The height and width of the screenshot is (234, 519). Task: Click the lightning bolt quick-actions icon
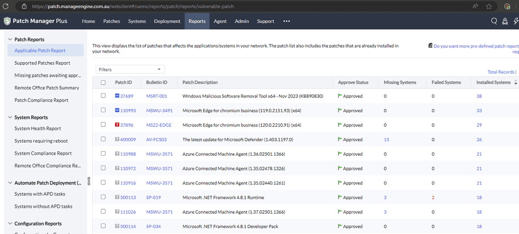[515, 21]
